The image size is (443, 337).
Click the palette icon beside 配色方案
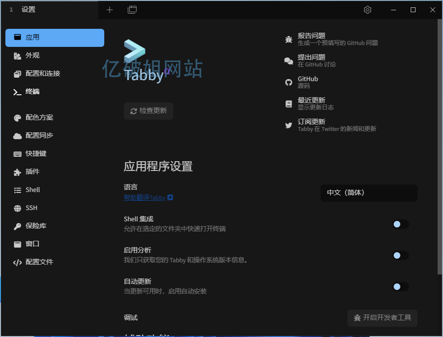point(18,118)
